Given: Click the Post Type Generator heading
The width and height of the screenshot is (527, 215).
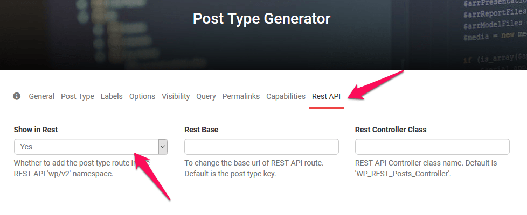Looking at the screenshot, I should [x=261, y=19].
